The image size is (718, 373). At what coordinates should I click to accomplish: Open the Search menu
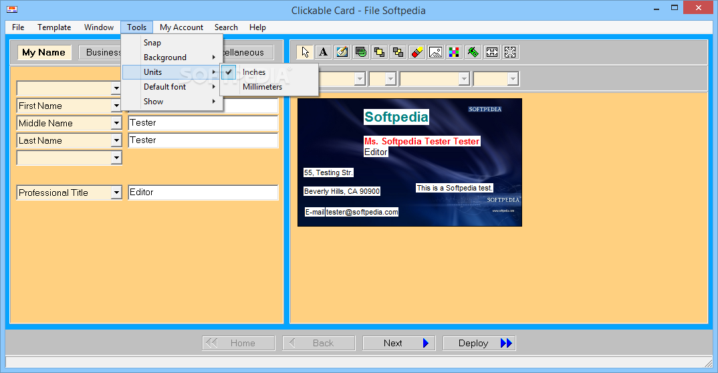[x=226, y=27]
